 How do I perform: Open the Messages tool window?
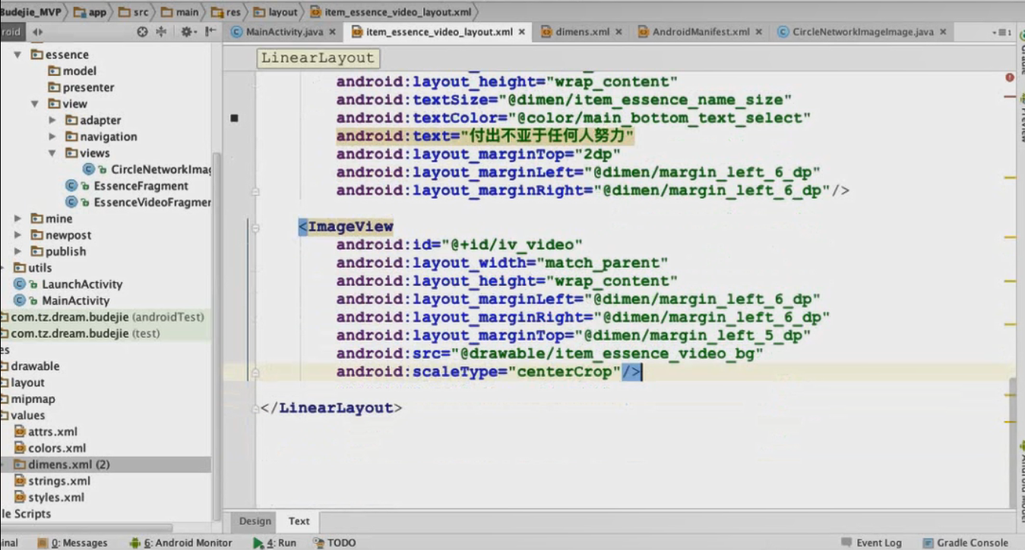tap(72, 543)
